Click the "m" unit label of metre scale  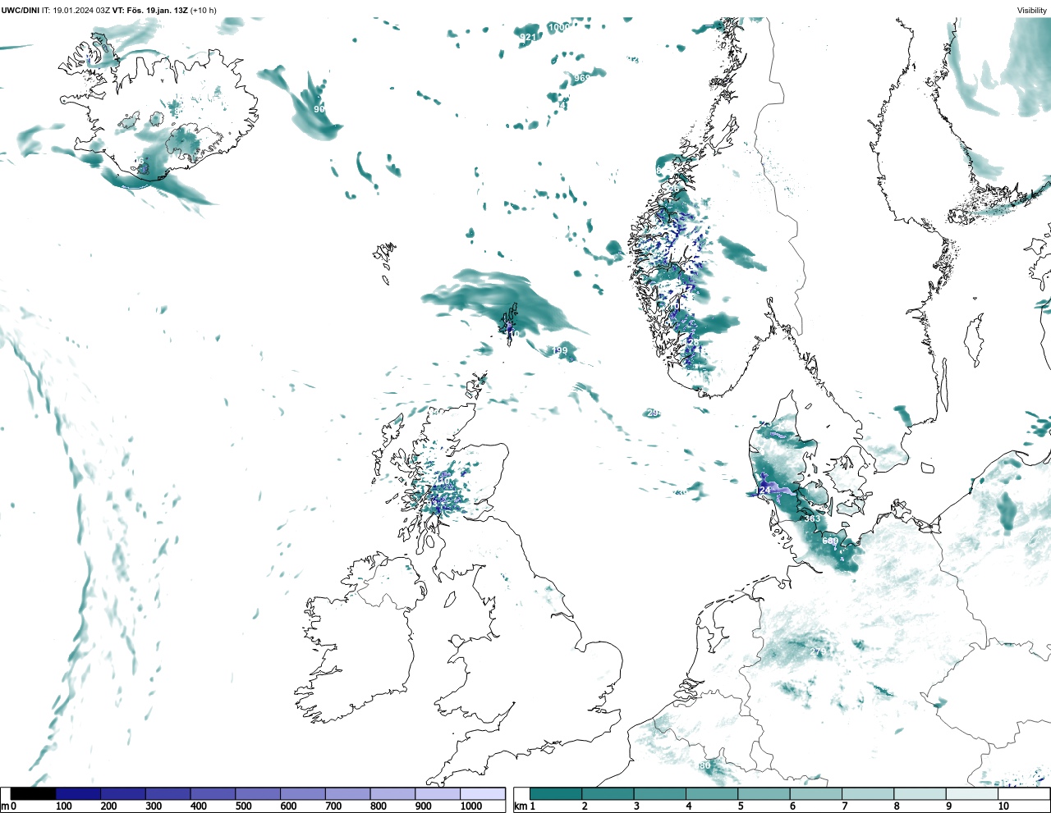click(4, 806)
